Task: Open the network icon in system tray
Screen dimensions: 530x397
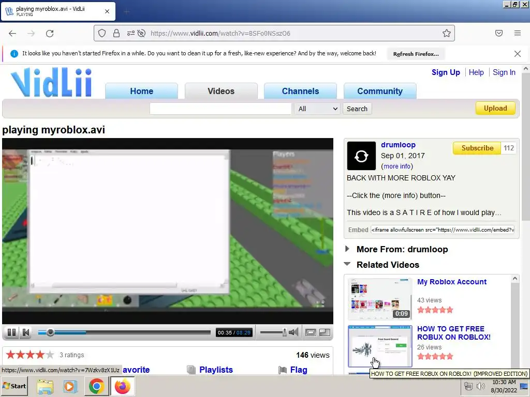Action: coord(468,386)
